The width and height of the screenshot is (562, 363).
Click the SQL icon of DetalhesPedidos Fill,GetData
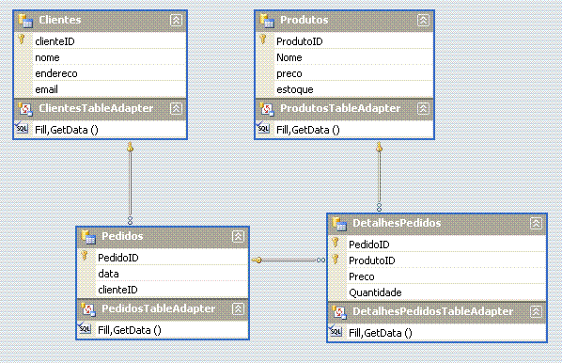pyautogui.click(x=336, y=331)
